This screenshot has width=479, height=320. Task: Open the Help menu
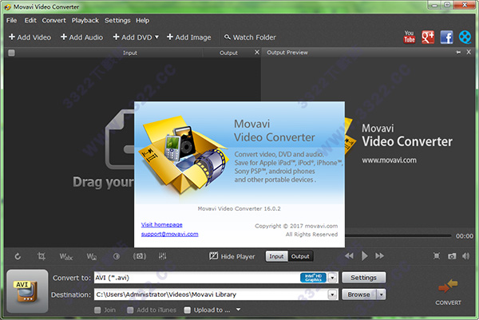(142, 21)
